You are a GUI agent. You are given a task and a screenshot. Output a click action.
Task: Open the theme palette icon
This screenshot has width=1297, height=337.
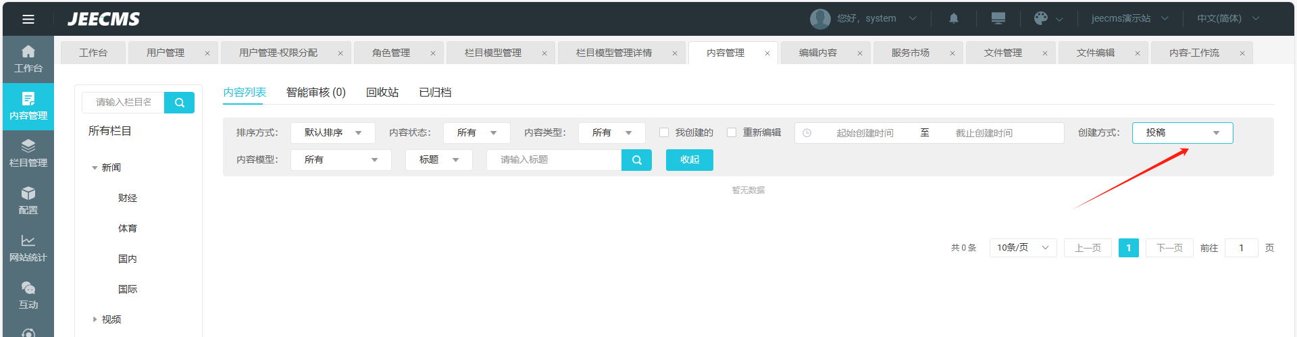[x=1041, y=18]
